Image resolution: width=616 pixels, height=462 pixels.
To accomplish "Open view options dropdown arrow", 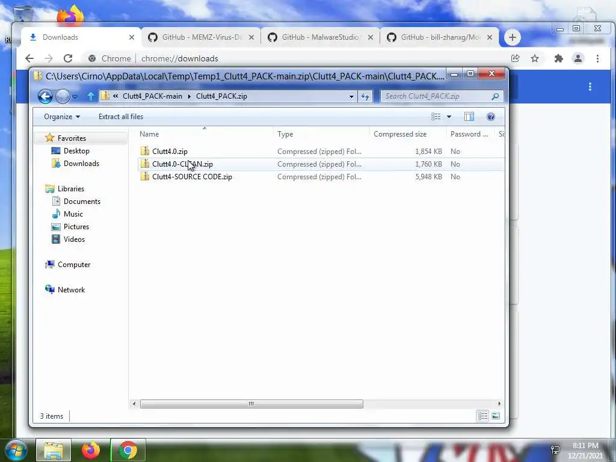I will tap(449, 117).
